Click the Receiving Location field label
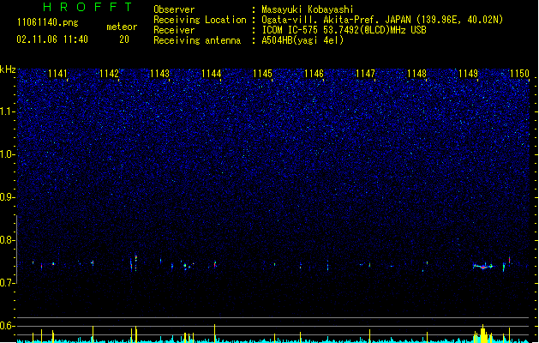The width and height of the screenshot is (539, 343). click(200, 20)
